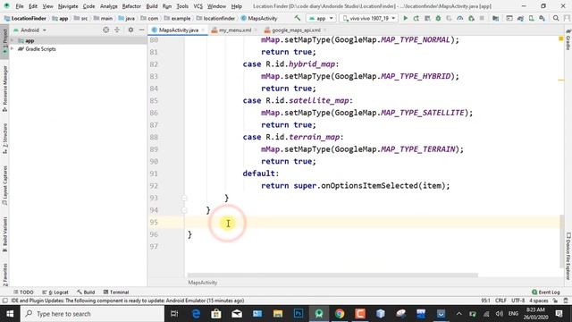Image resolution: width=572 pixels, height=322 pixels.
Task: Open Google Chrome from the taskbar
Action: click(x=340, y=314)
